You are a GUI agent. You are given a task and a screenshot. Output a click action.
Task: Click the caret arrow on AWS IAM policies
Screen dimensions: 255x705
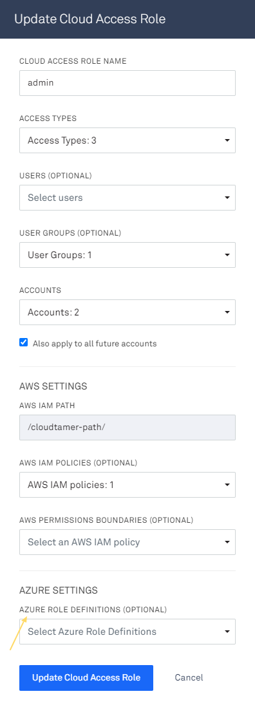pos(227,485)
